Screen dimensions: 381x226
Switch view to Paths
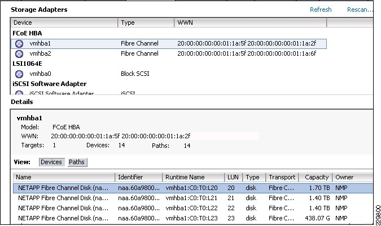coord(77,162)
